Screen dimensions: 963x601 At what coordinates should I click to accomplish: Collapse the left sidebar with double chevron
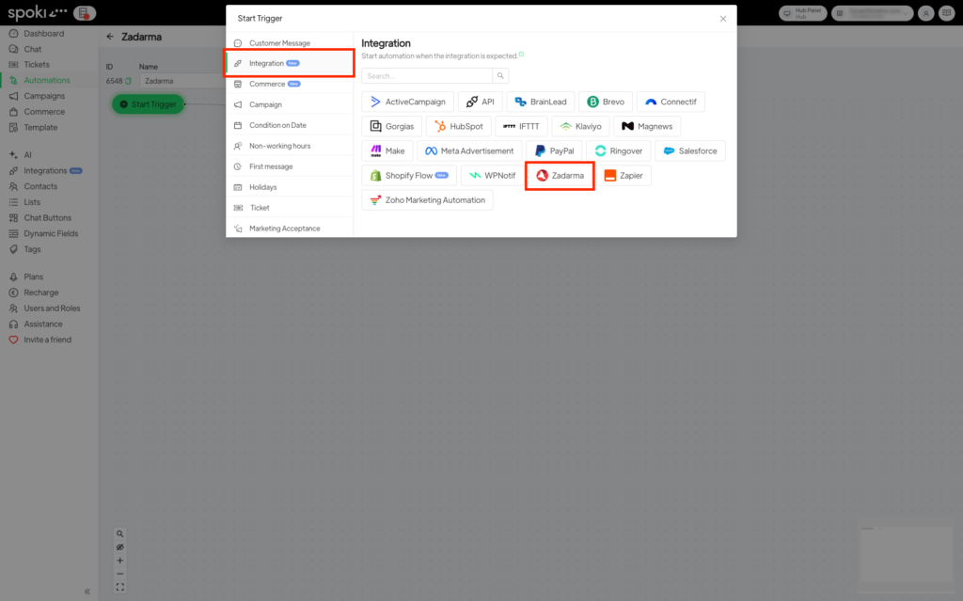click(87, 592)
